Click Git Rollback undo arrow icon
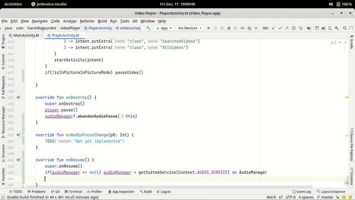 [301, 28]
